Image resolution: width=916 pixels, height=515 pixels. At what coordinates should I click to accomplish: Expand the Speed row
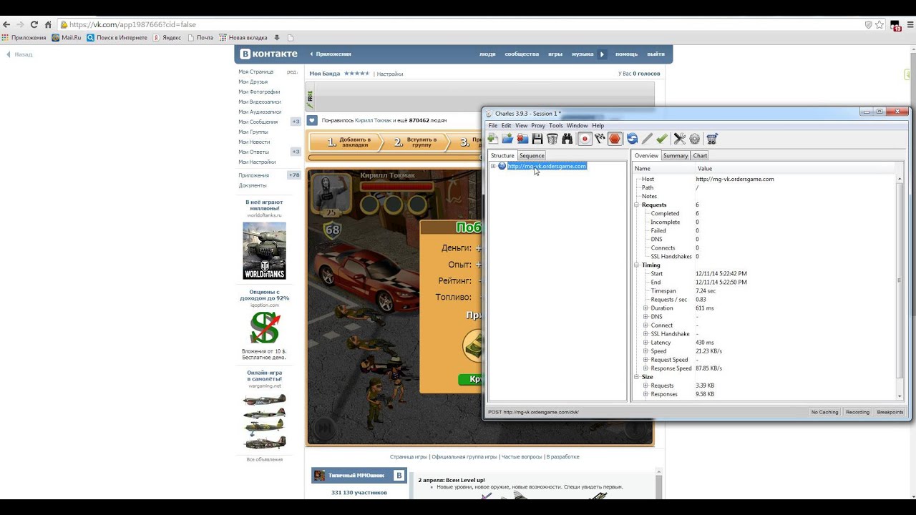(645, 351)
